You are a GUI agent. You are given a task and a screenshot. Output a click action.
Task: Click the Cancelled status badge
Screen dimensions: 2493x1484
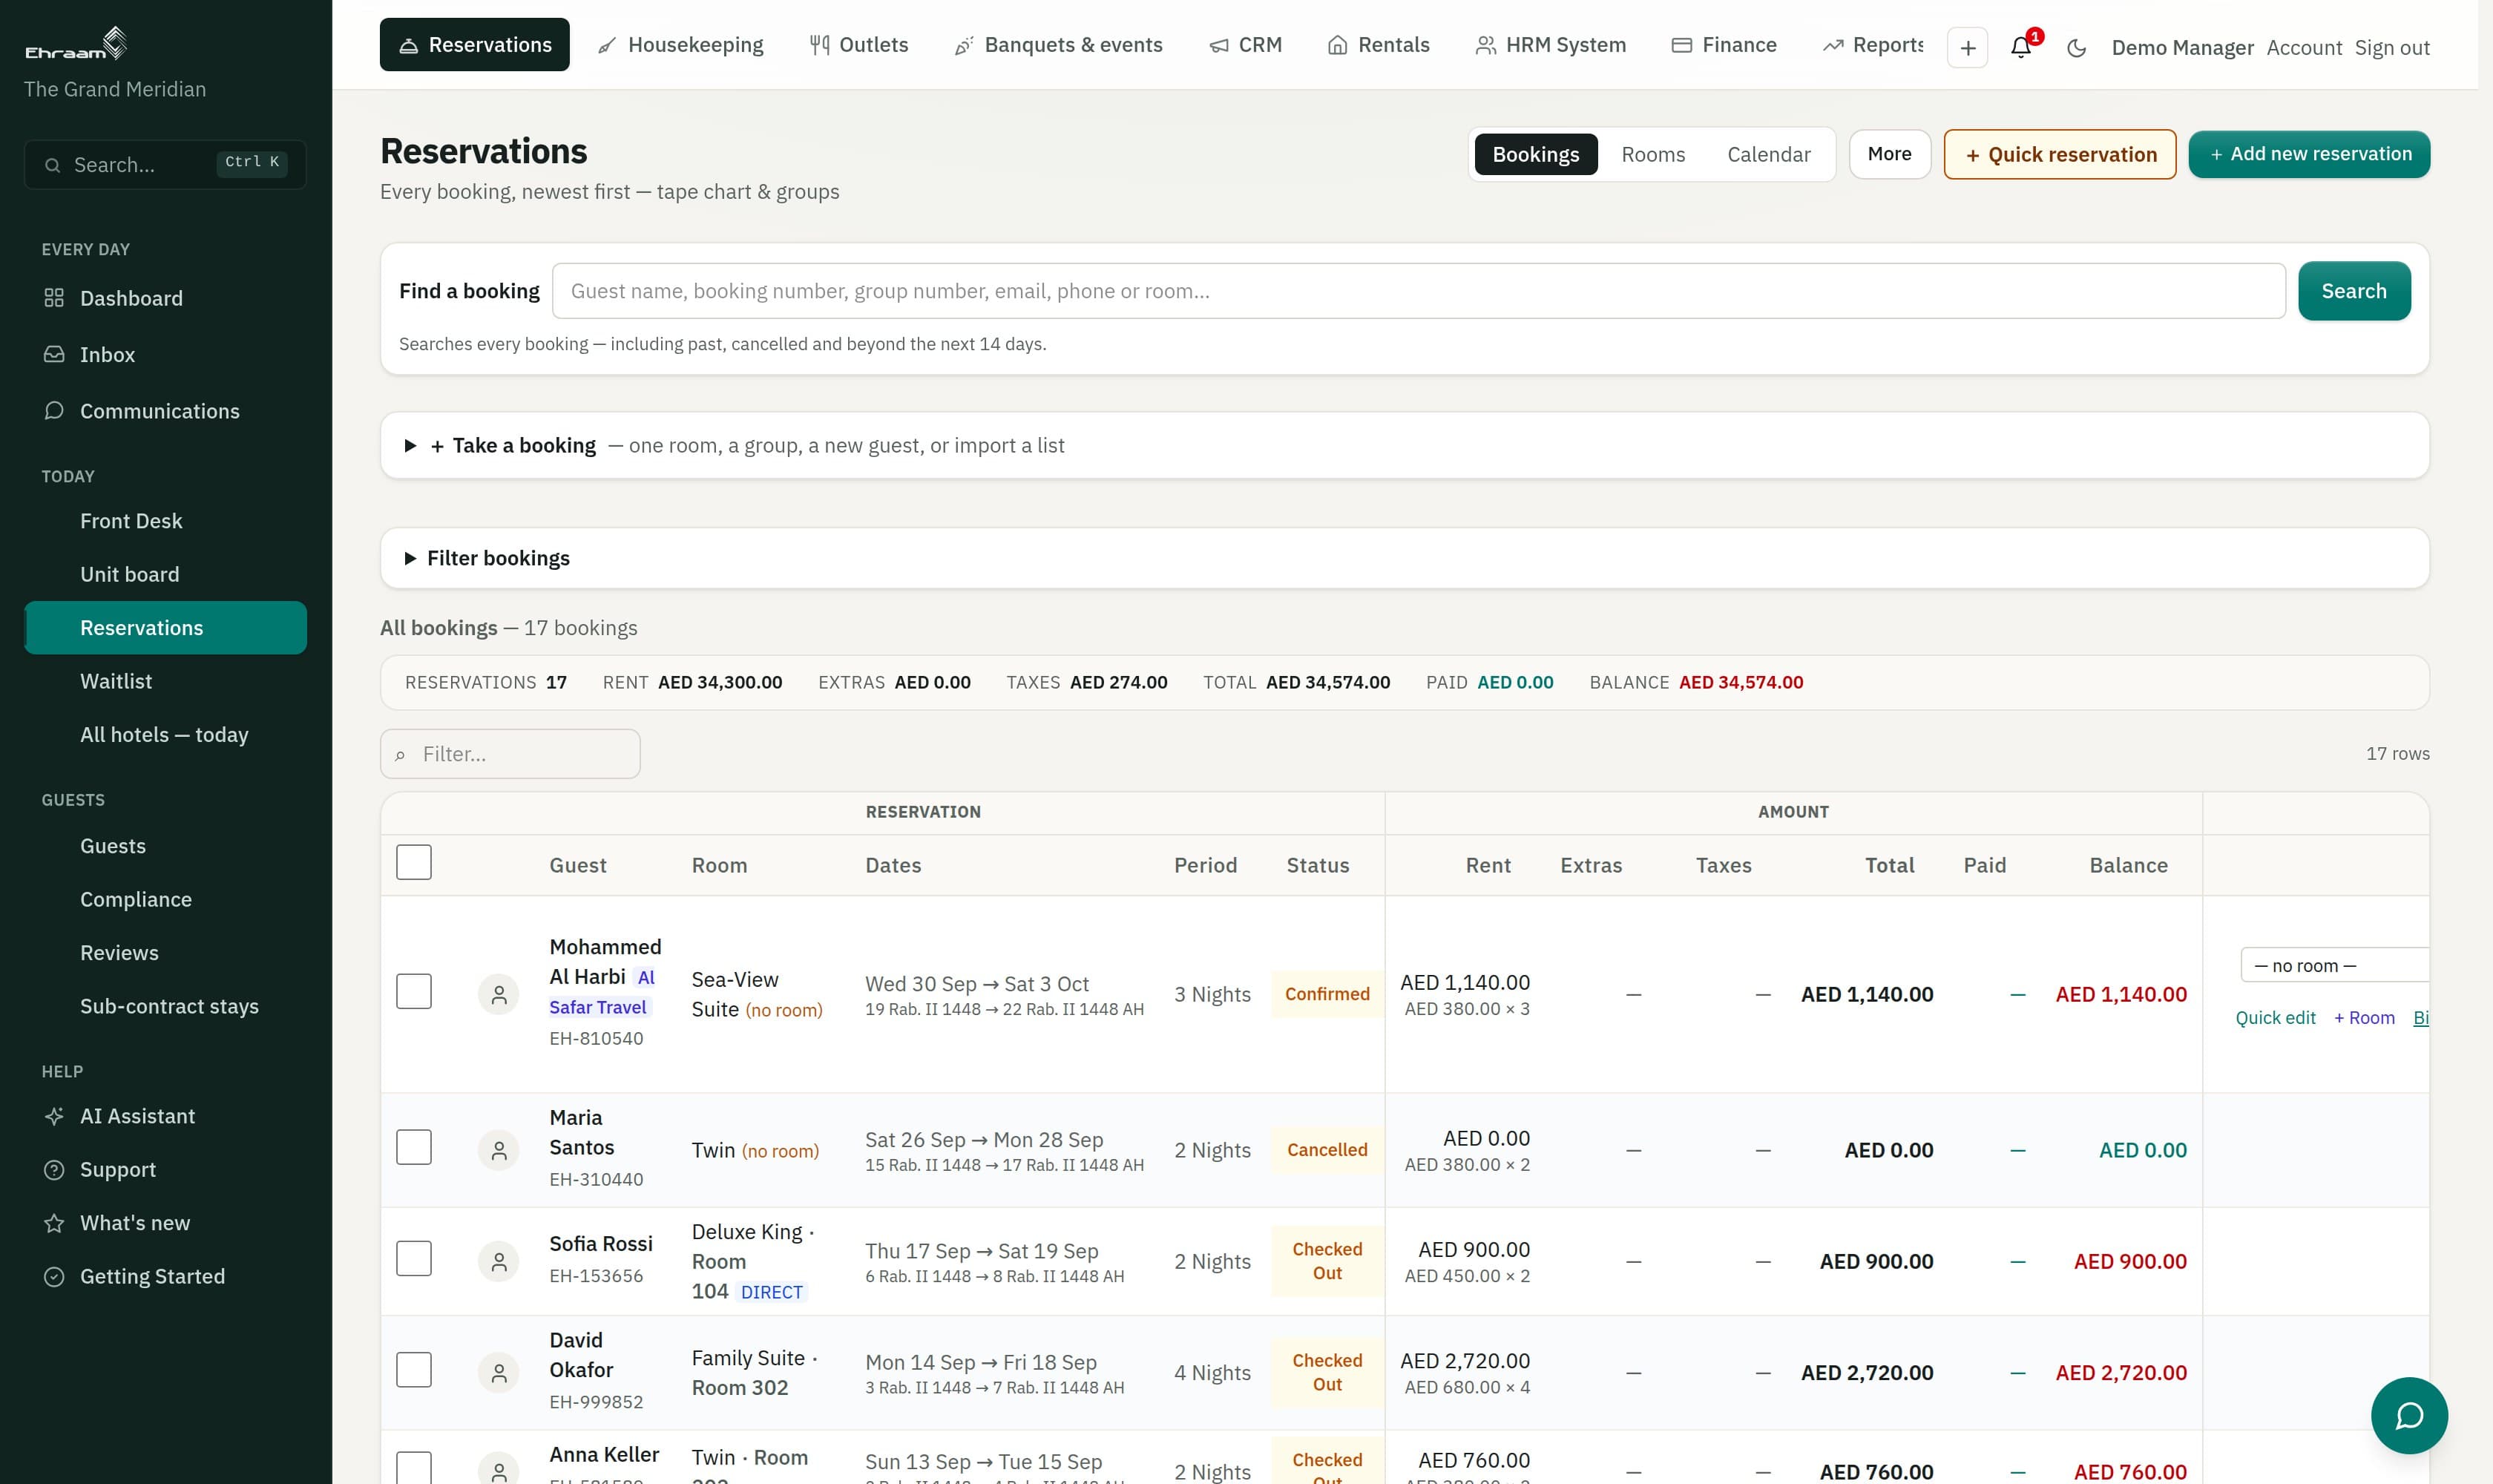[x=1327, y=1150]
